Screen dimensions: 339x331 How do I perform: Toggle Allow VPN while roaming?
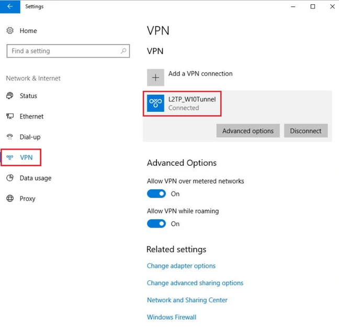156,224
